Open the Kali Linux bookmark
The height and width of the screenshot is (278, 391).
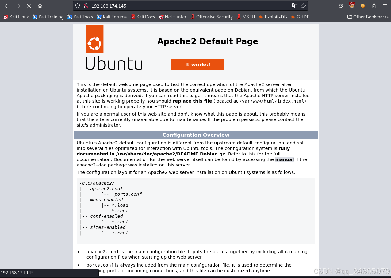pos(16,17)
